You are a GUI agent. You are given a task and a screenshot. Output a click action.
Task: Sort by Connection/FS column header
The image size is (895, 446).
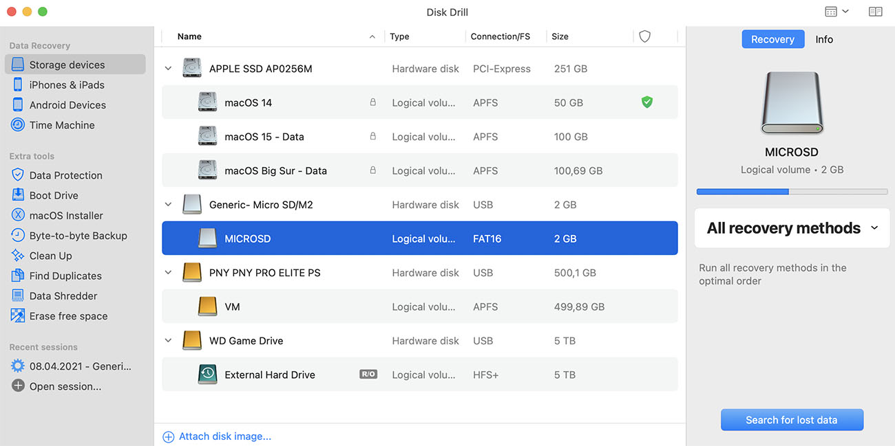(x=501, y=36)
